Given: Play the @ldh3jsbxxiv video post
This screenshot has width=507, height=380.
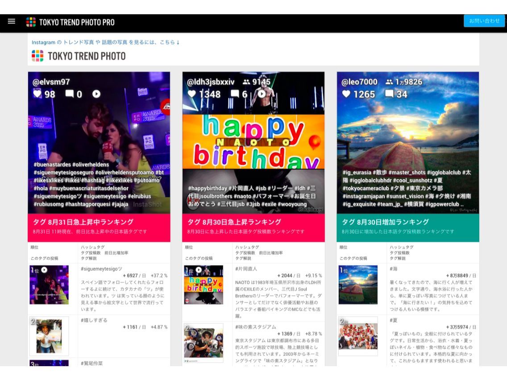Looking at the screenshot, I should tap(262, 94).
